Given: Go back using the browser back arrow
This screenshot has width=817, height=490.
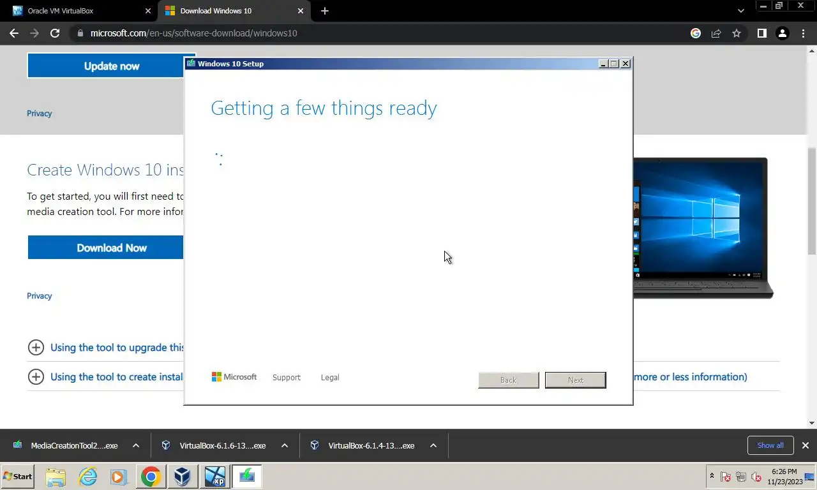Looking at the screenshot, I should [x=14, y=33].
